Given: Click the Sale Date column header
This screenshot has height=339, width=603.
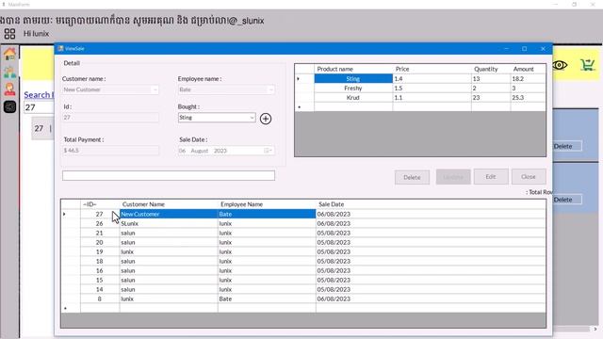Looking at the screenshot, I should point(431,204).
